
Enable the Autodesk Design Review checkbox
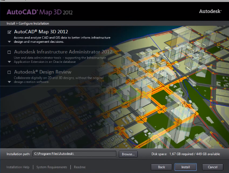click(x=9, y=72)
